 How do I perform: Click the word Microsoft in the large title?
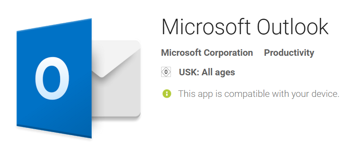click(206, 27)
